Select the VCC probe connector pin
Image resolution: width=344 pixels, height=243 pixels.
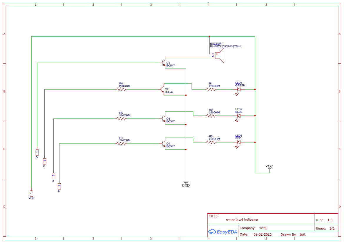(31, 193)
